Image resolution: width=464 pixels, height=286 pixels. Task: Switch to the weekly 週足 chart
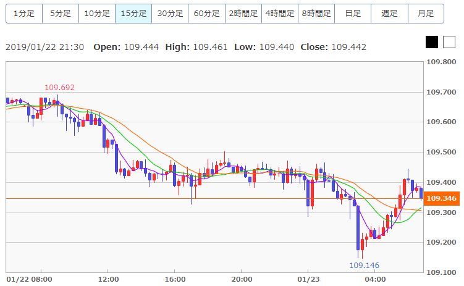(x=389, y=14)
